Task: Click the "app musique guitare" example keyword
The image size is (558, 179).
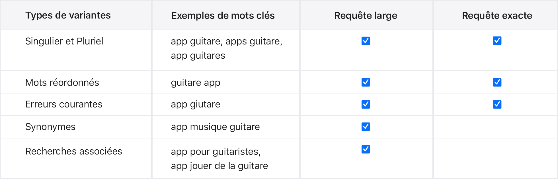Action: 215,127
